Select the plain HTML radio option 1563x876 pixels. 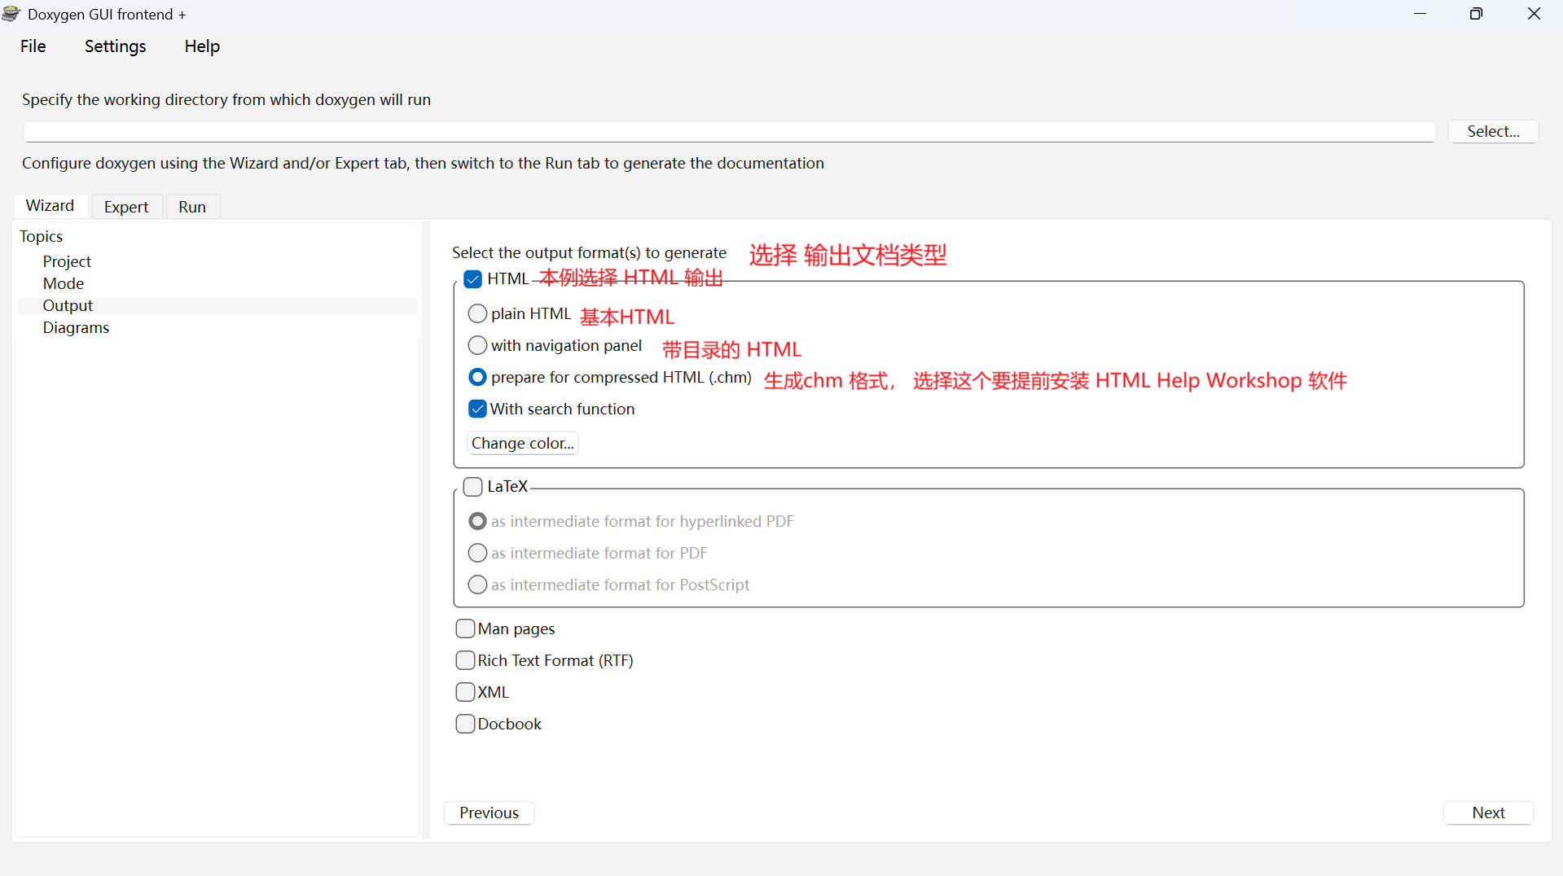(478, 313)
